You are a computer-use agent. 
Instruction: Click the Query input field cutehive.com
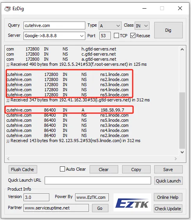pos(54,25)
